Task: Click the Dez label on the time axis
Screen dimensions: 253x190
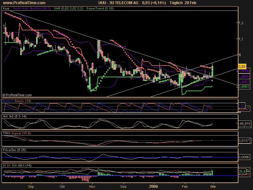Action: pos(124,187)
